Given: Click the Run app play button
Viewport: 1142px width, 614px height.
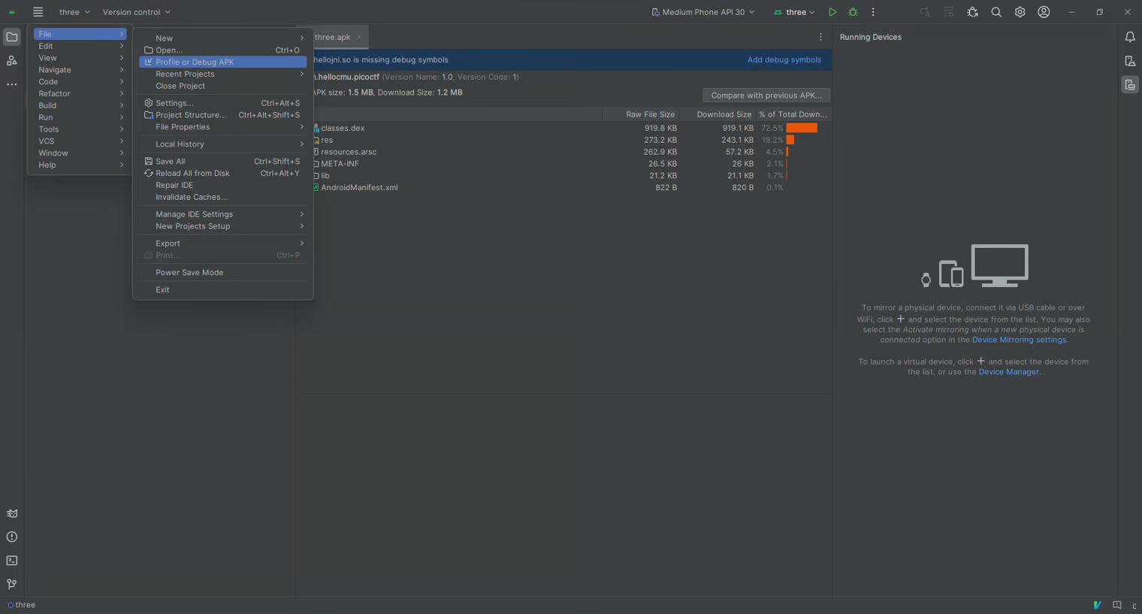Looking at the screenshot, I should [x=832, y=12].
